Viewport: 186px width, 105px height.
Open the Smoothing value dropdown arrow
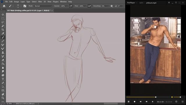[108, 6]
